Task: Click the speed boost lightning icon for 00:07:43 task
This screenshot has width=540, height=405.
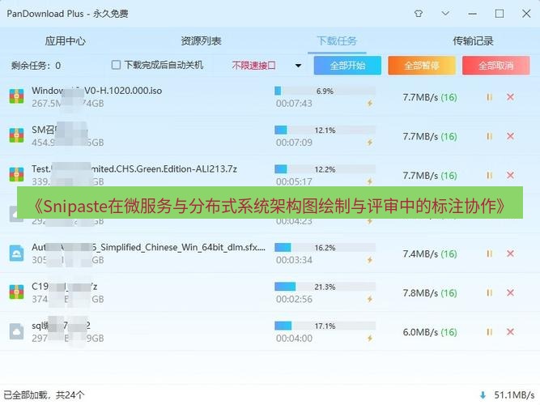Action: (x=370, y=103)
